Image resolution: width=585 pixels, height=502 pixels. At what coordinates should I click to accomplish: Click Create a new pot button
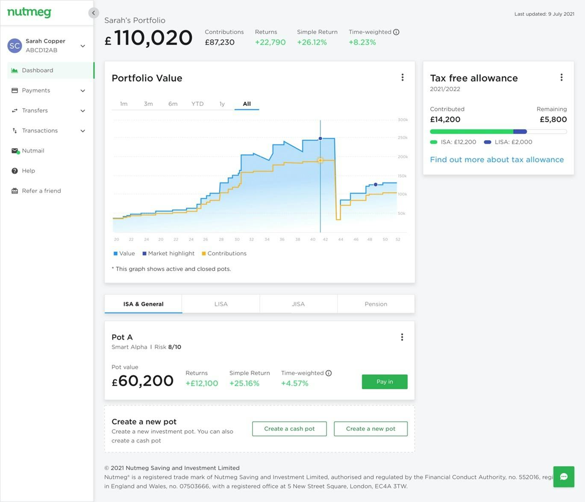coord(370,429)
